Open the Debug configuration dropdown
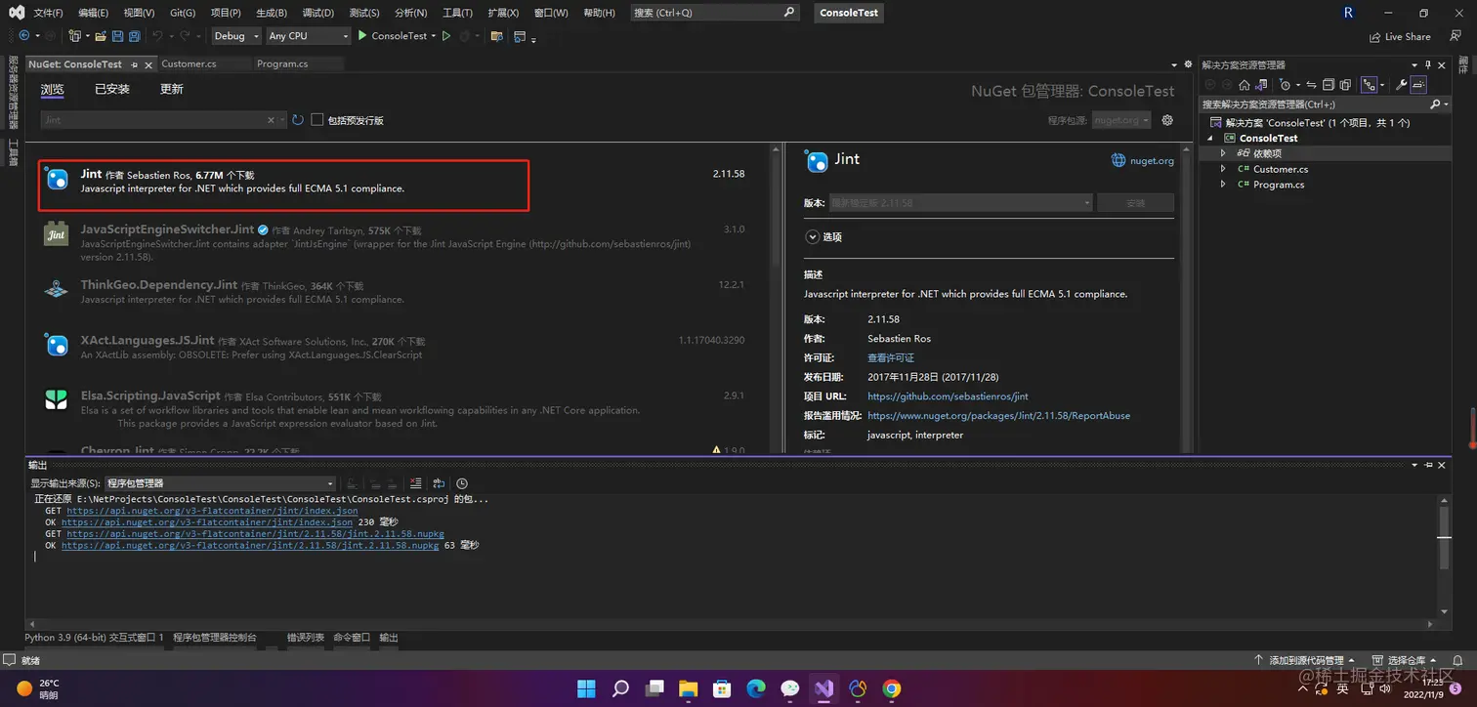 (236, 36)
